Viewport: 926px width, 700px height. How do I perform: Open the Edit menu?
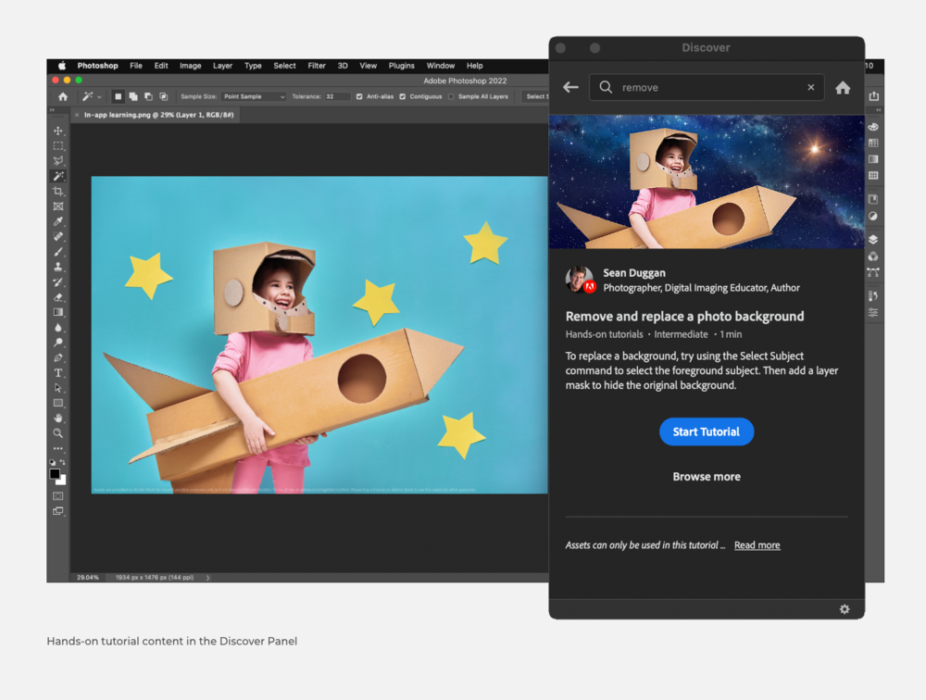160,66
